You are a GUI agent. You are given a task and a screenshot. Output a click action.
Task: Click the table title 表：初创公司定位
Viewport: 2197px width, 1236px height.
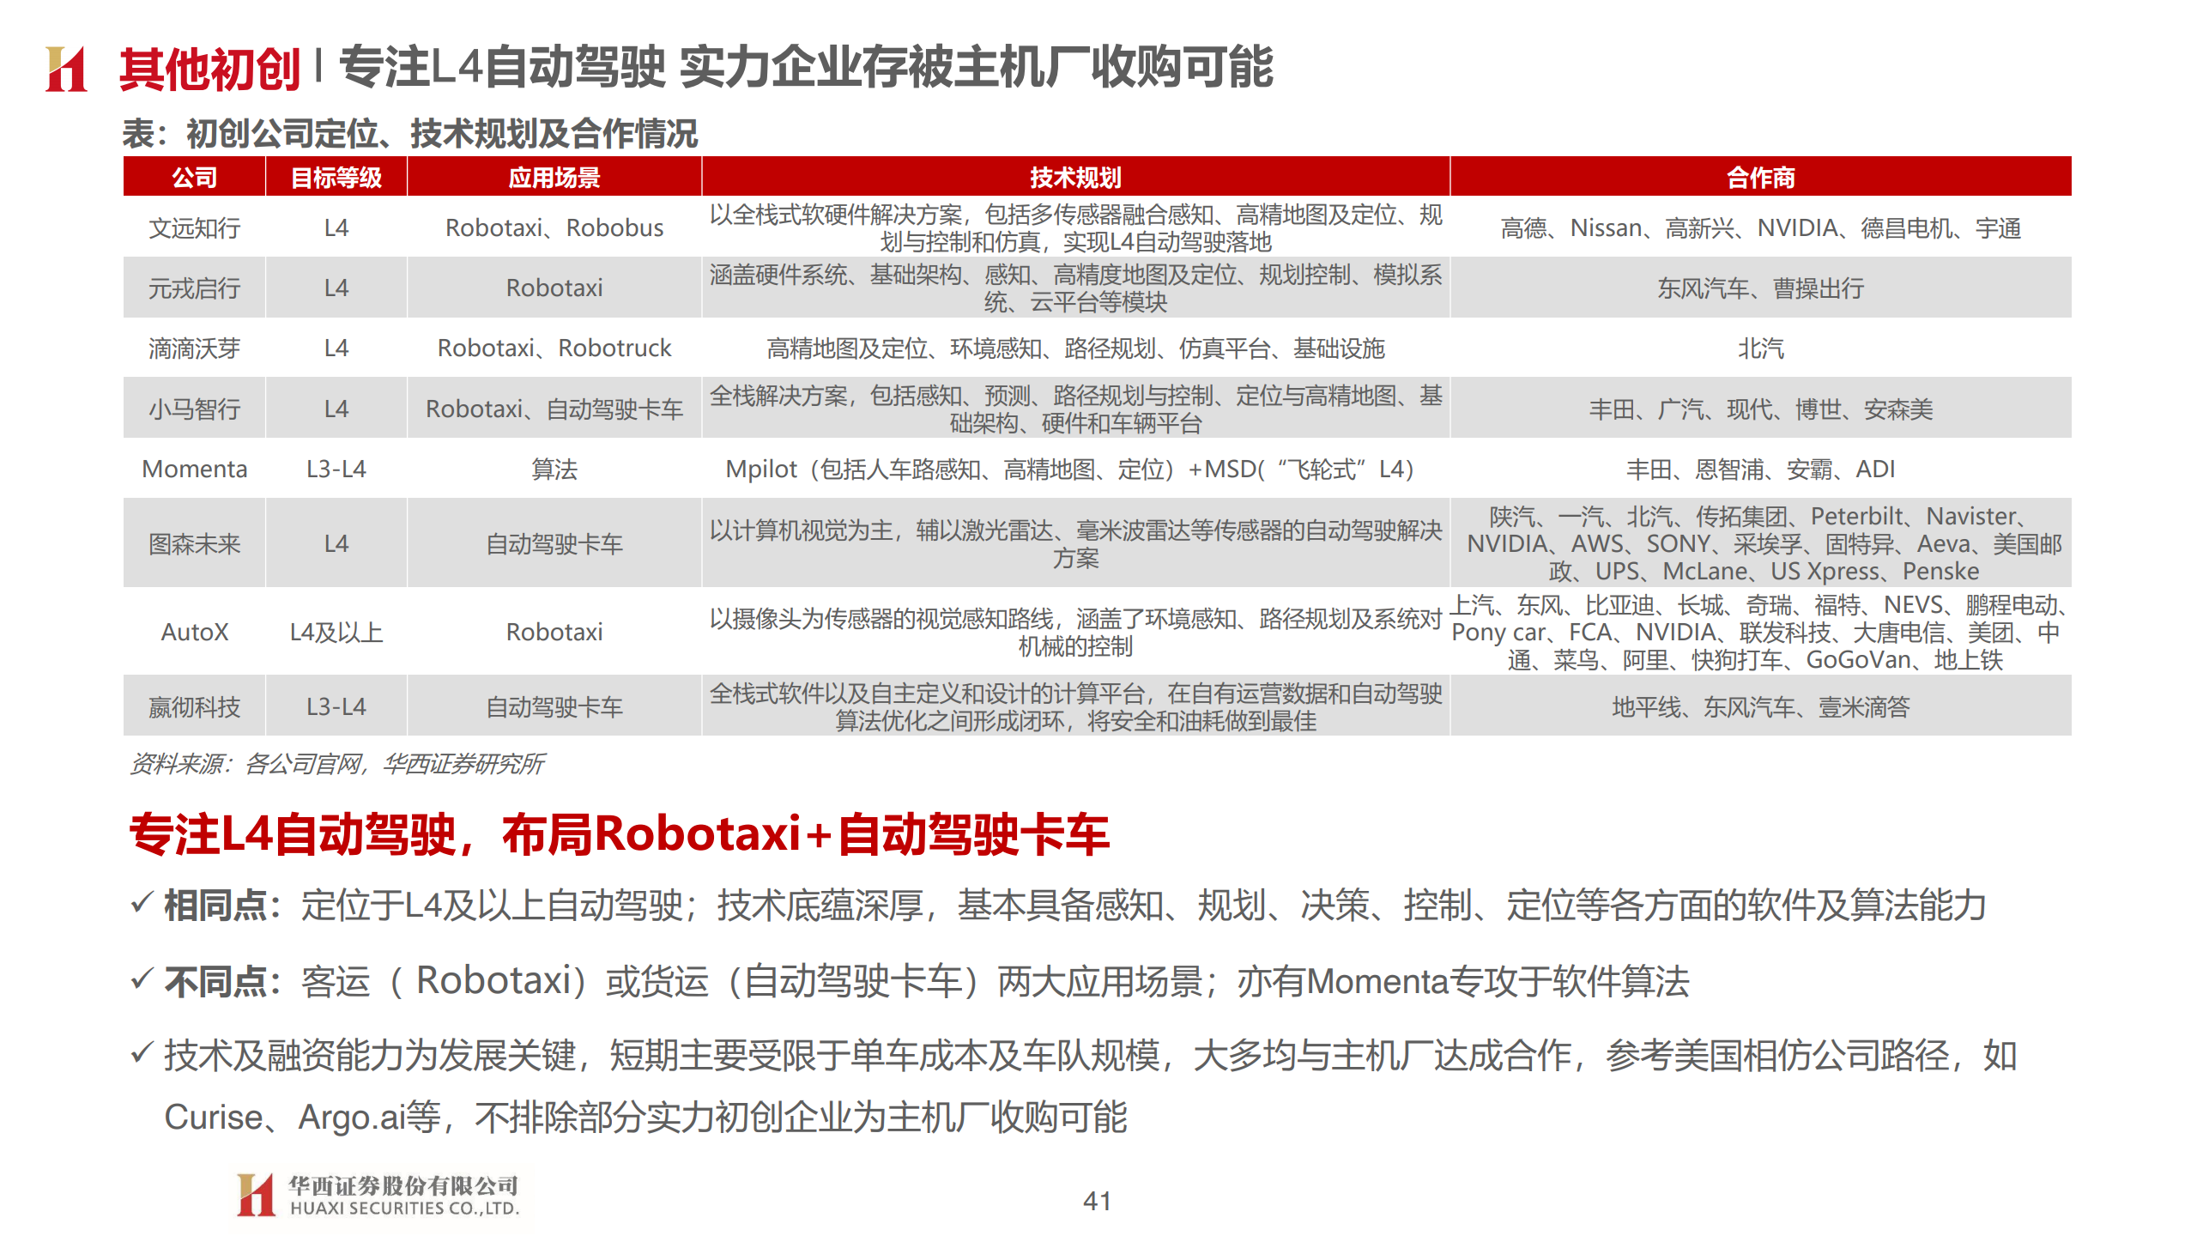tap(409, 133)
